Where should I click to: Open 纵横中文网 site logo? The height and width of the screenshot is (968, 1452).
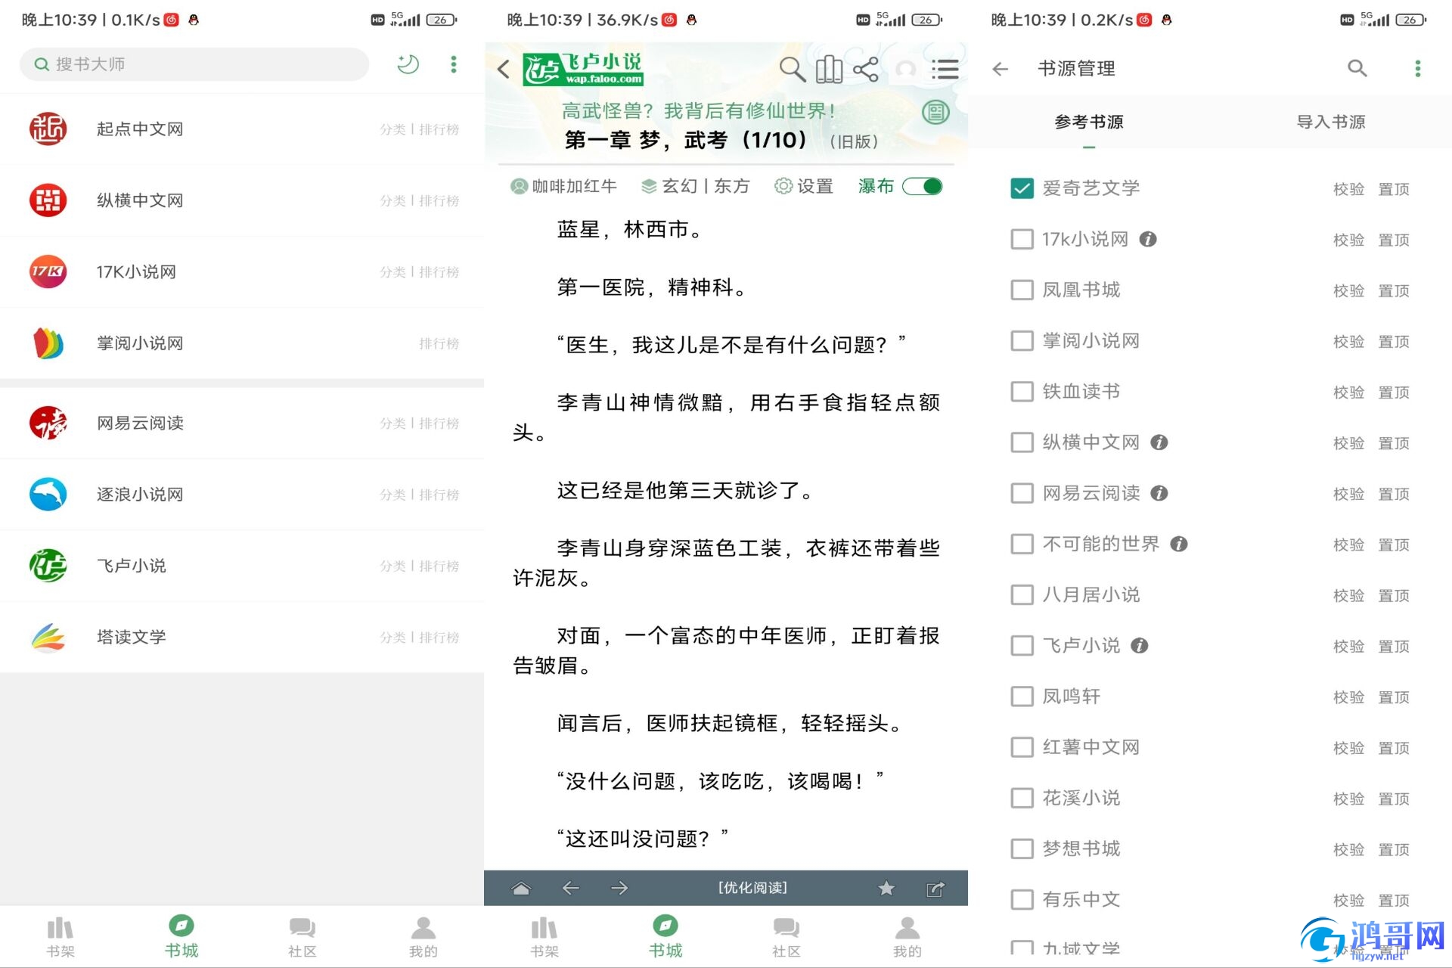pyautogui.click(x=48, y=200)
